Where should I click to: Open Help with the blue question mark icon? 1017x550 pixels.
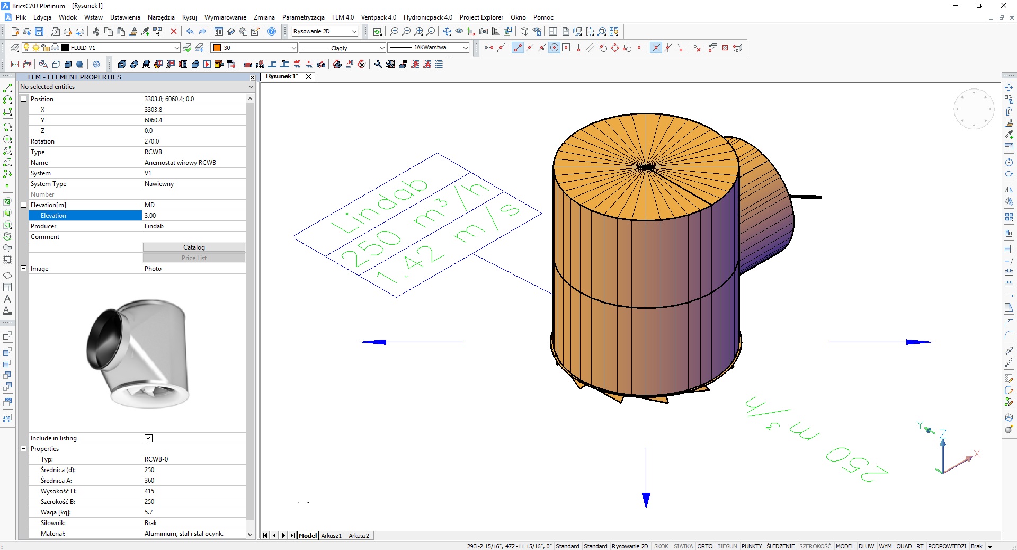tap(272, 31)
